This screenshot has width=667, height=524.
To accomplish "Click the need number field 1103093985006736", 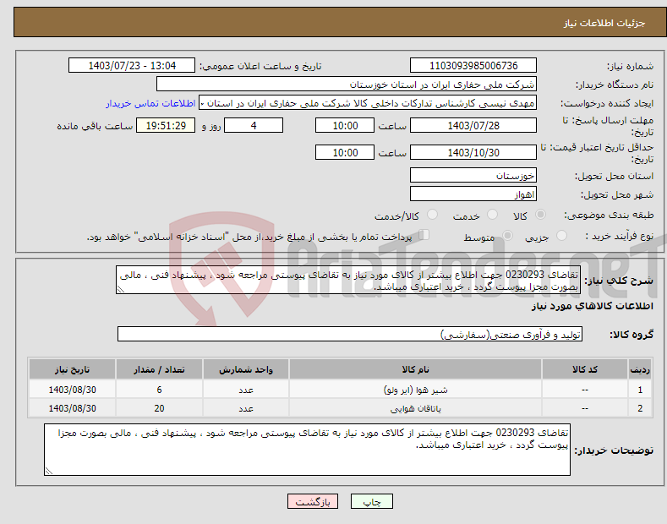I will 473,66.
